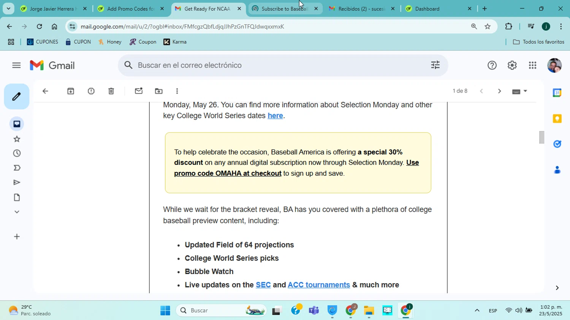Open CUPONES bookmark
The width and height of the screenshot is (570, 320).
tap(42, 42)
